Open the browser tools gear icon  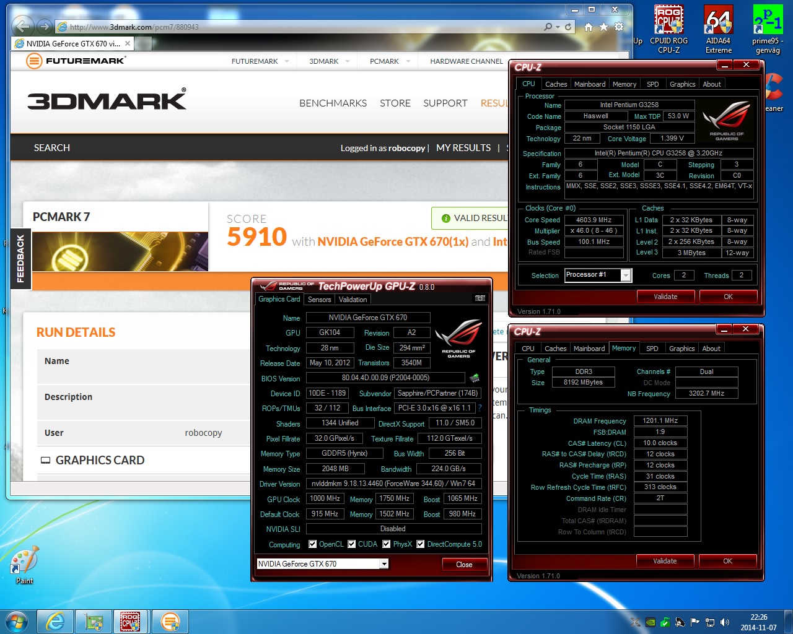coord(618,27)
